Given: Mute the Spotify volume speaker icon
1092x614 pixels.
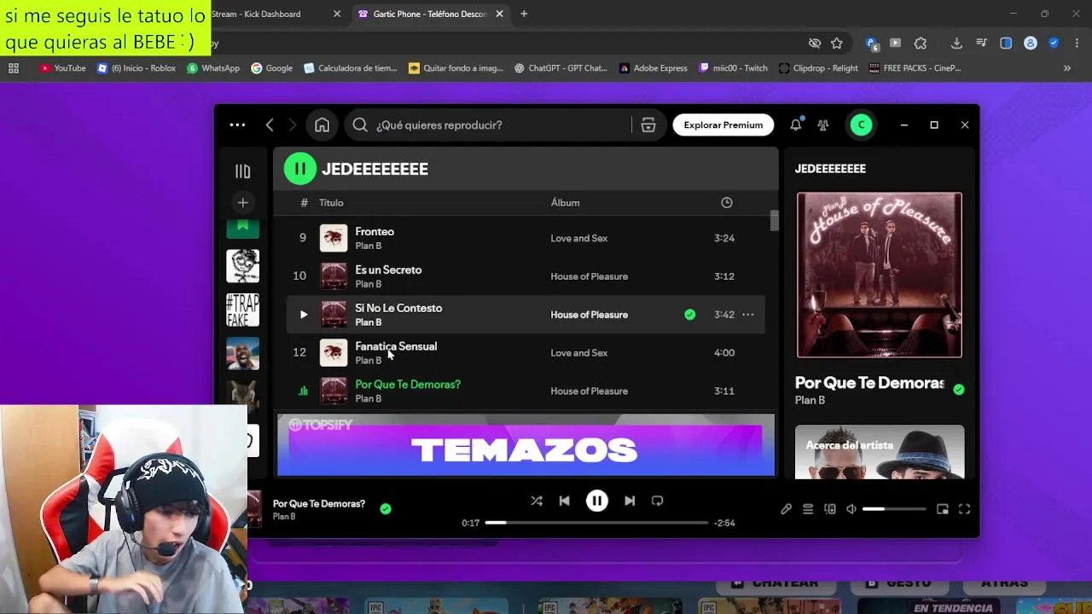Looking at the screenshot, I should point(851,509).
